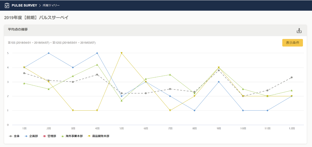Screen dimensions: 312x147
Task: Open the 表示条件 display conditions button
Action: point(292,43)
